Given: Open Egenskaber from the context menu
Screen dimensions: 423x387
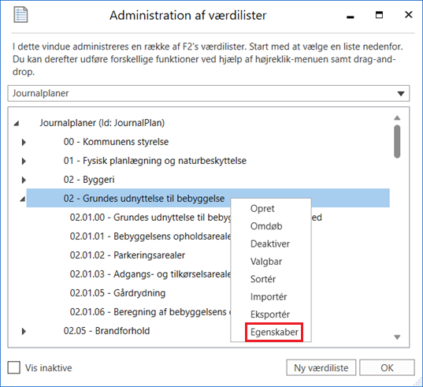Looking at the screenshot, I should pyautogui.click(x=274, y=332).
